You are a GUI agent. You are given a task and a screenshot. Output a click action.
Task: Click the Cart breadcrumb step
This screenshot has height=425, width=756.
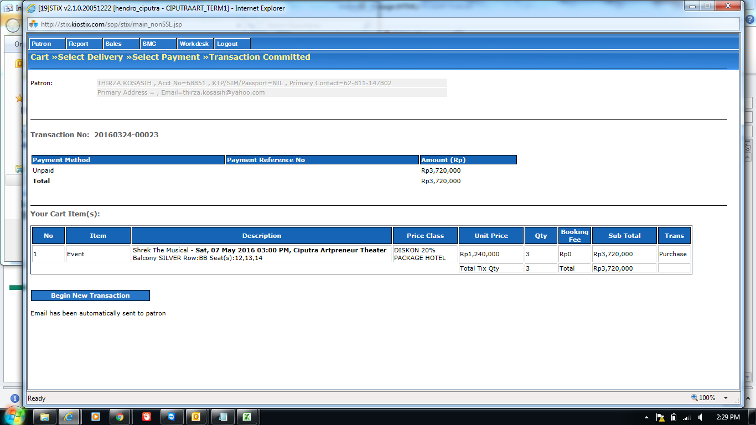39,57
